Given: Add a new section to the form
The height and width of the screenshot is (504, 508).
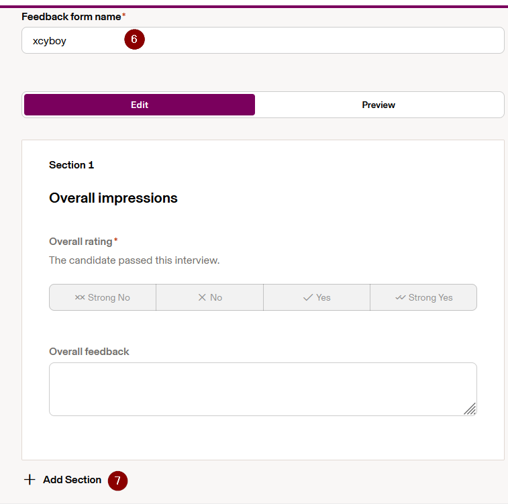Looking at the screenshot, I should pyautogui.click(x=63, y=480).
